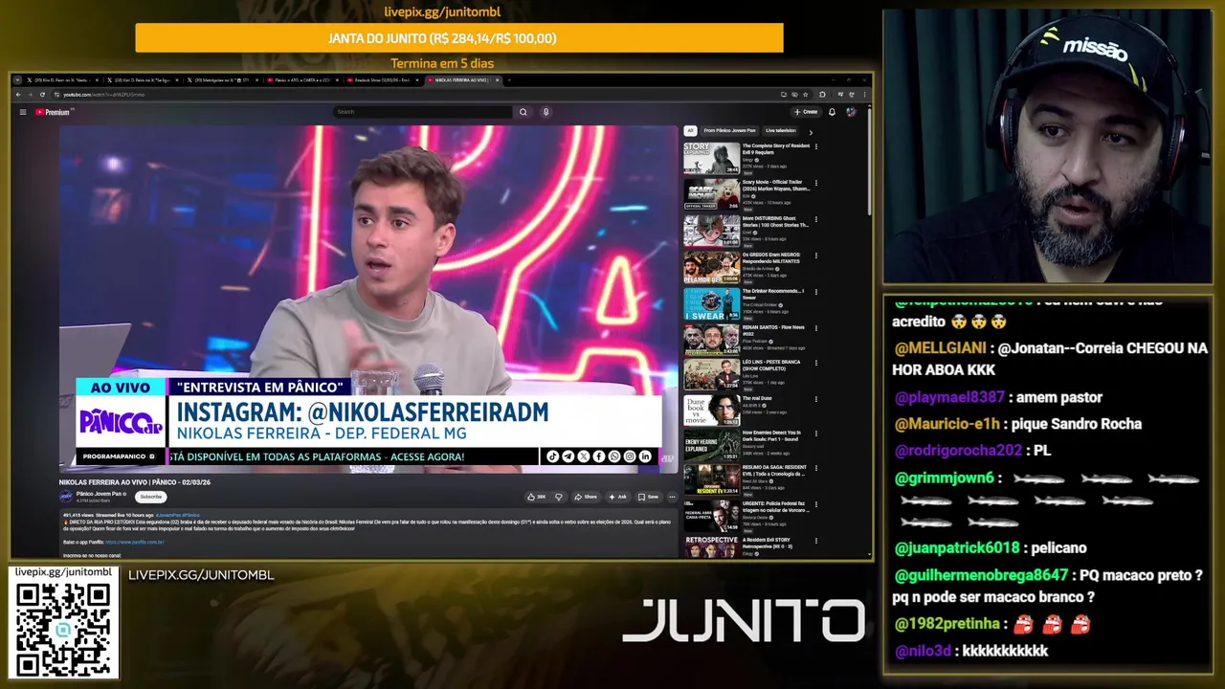This screenshot has width=1225, height=689.
Task: Select the 'Live television' chip
Action: tap(780, 130)
